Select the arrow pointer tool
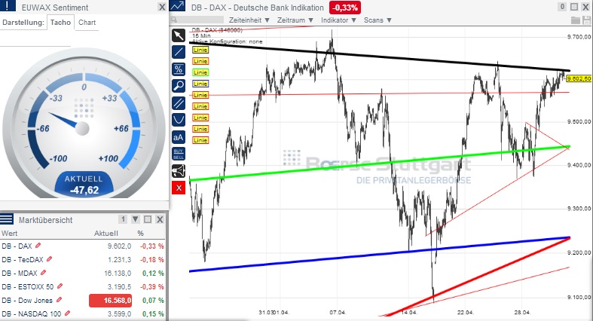This screenshot has width=593, height=321. pos(179,35)
